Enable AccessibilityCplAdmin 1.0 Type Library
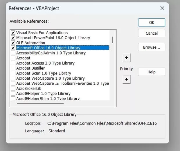 point(13,53)
